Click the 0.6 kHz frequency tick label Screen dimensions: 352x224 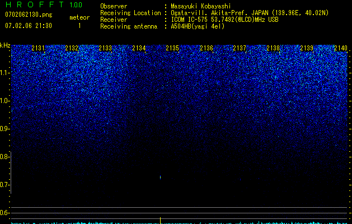[4, 213]
